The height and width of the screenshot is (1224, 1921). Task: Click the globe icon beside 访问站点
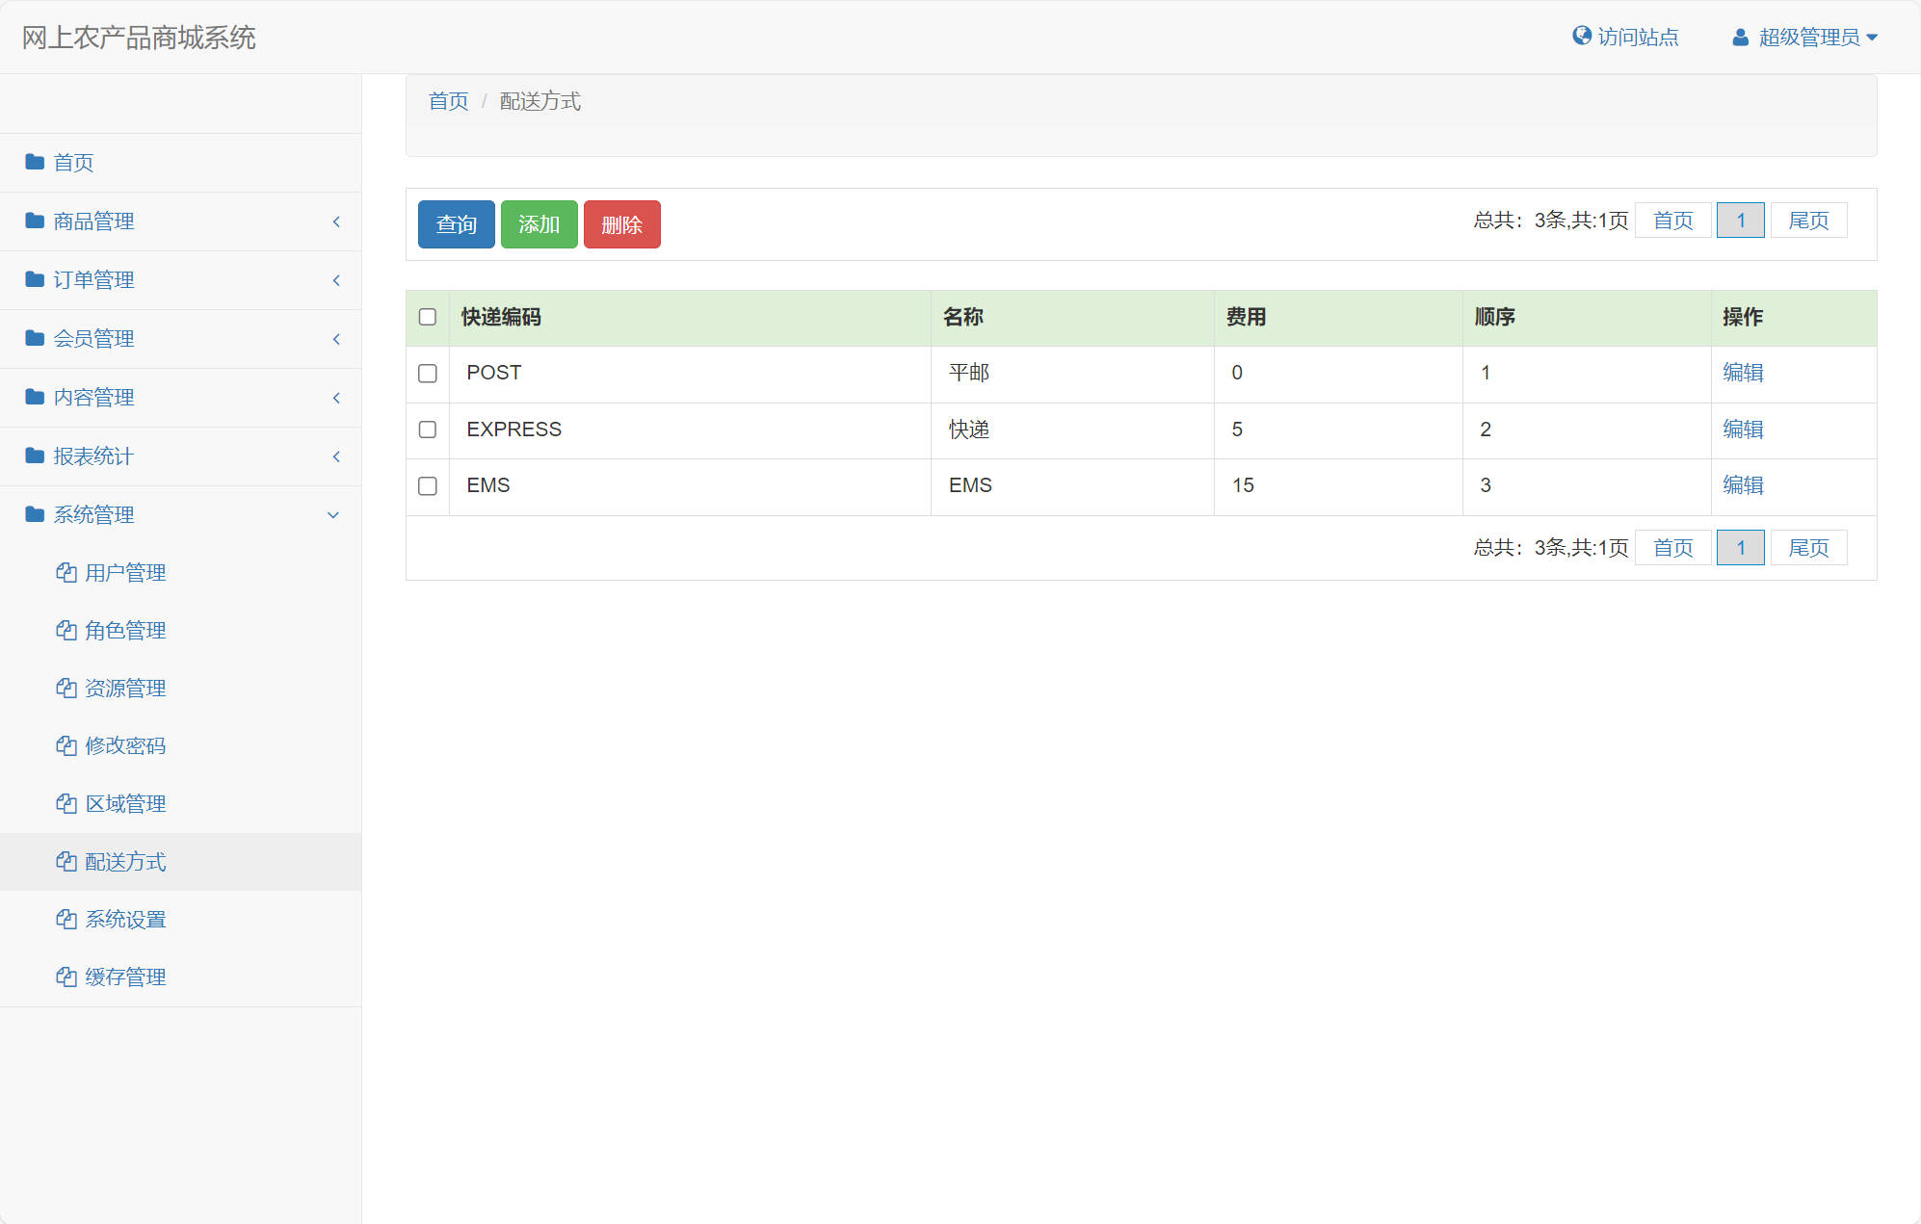pyautogui.click(x=1581, y=37)
